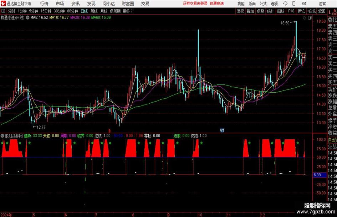The height and width of the screenshot is (217, 337).
Task: Click the 天佑: 0.00 indicator value
Action: 51,136
